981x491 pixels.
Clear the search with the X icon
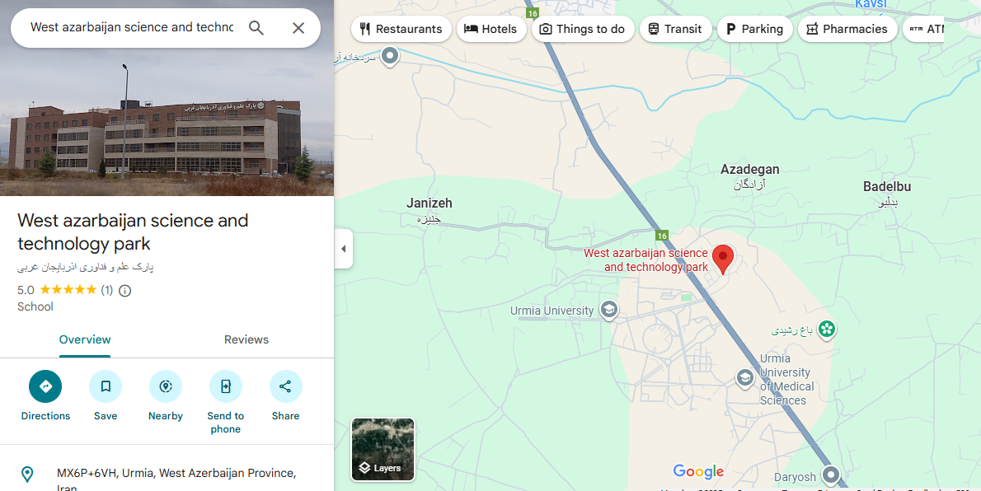point(298,27)
